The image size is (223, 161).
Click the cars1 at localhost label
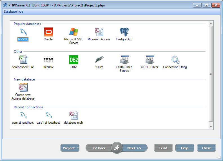click(x=48, y=123)
